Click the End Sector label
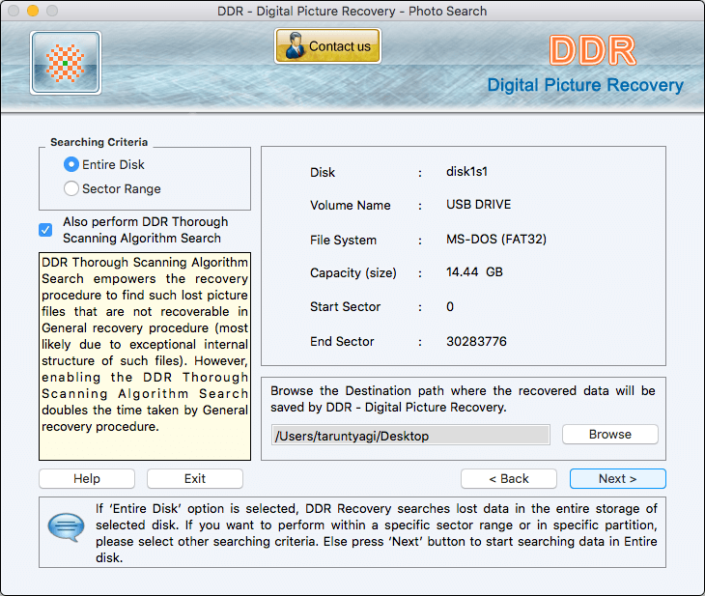705x596 pixels. [x=342, y=341]
